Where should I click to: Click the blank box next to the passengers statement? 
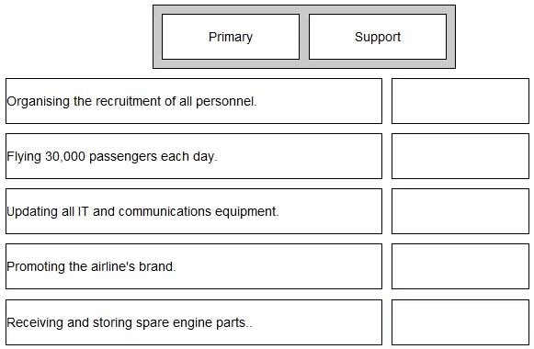click(x=460, y=156)
